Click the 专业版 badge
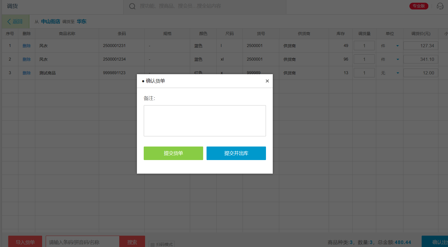 point(418,6)
